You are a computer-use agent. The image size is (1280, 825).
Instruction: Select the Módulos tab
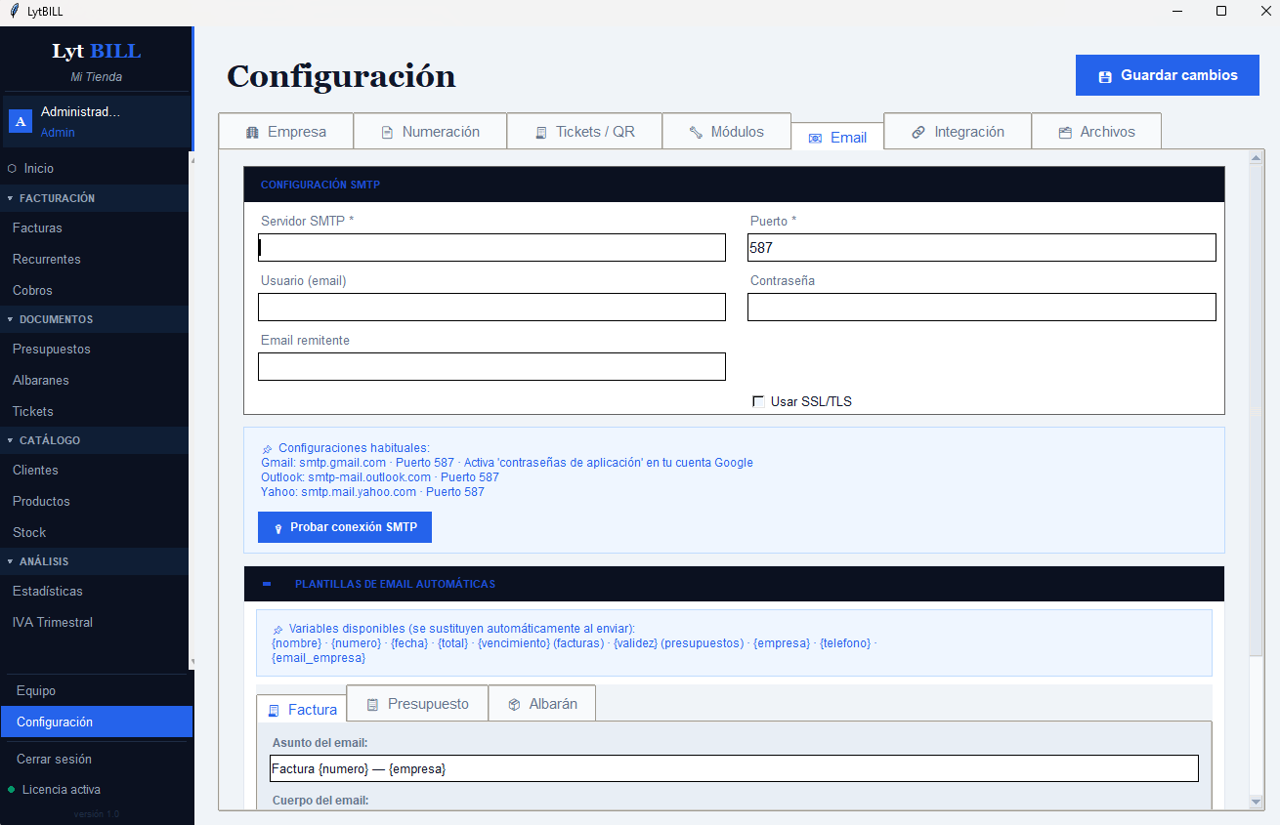726,132
